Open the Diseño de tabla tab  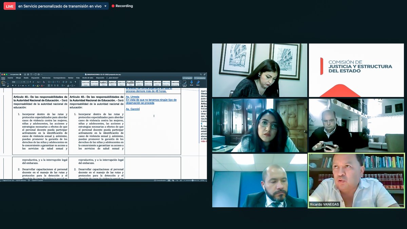click(88, 78)
